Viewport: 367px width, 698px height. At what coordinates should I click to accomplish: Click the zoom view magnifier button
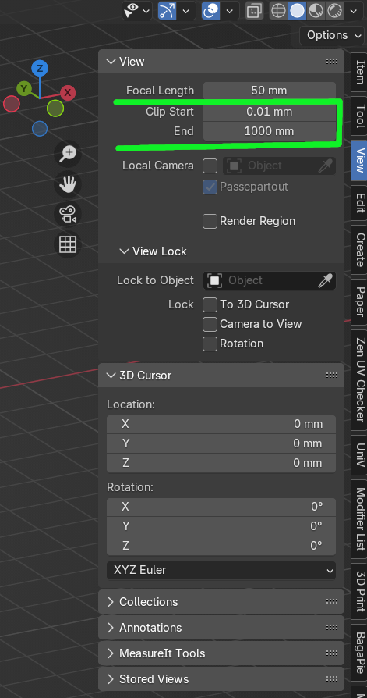tap(68, 154)
